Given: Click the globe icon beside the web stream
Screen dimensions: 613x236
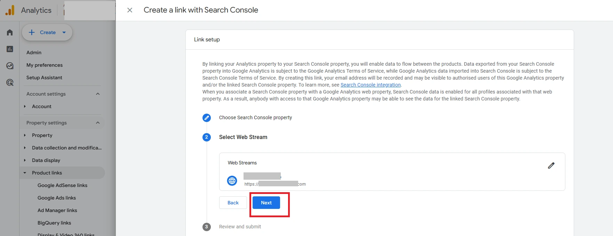Looking at the screenshot, I should [x=232, y=180].
